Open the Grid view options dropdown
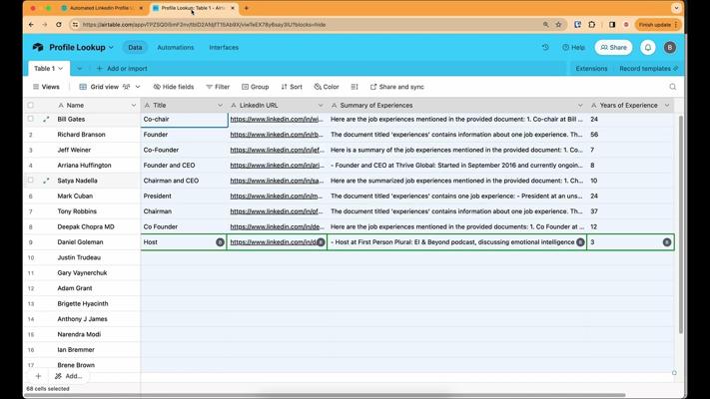The height and width of the screenshot is (399, 710). tap(138, 87)
